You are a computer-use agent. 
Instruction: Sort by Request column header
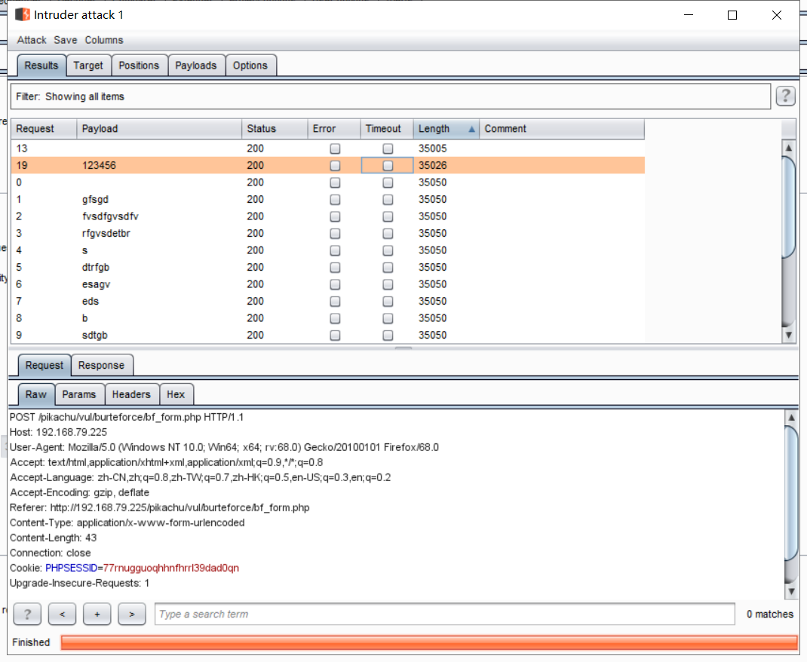pos(44,129)
